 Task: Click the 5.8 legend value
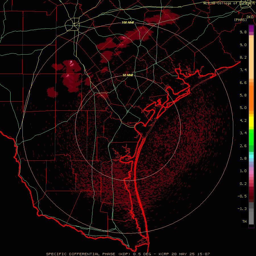(x=243, y=95)
